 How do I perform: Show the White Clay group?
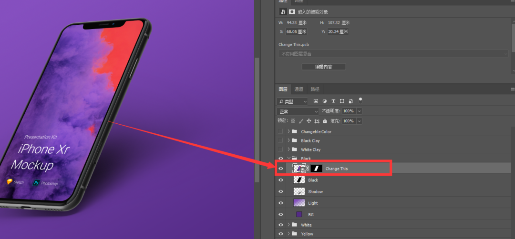pyautogui.click(x=280, y=149)
